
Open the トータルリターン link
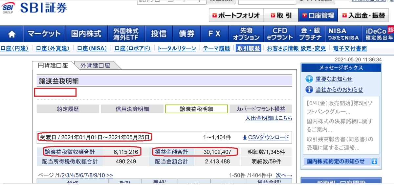tap(177, 49)
